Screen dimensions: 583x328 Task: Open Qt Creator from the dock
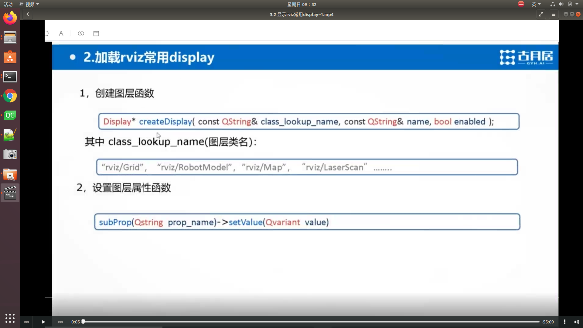point(10,115)
